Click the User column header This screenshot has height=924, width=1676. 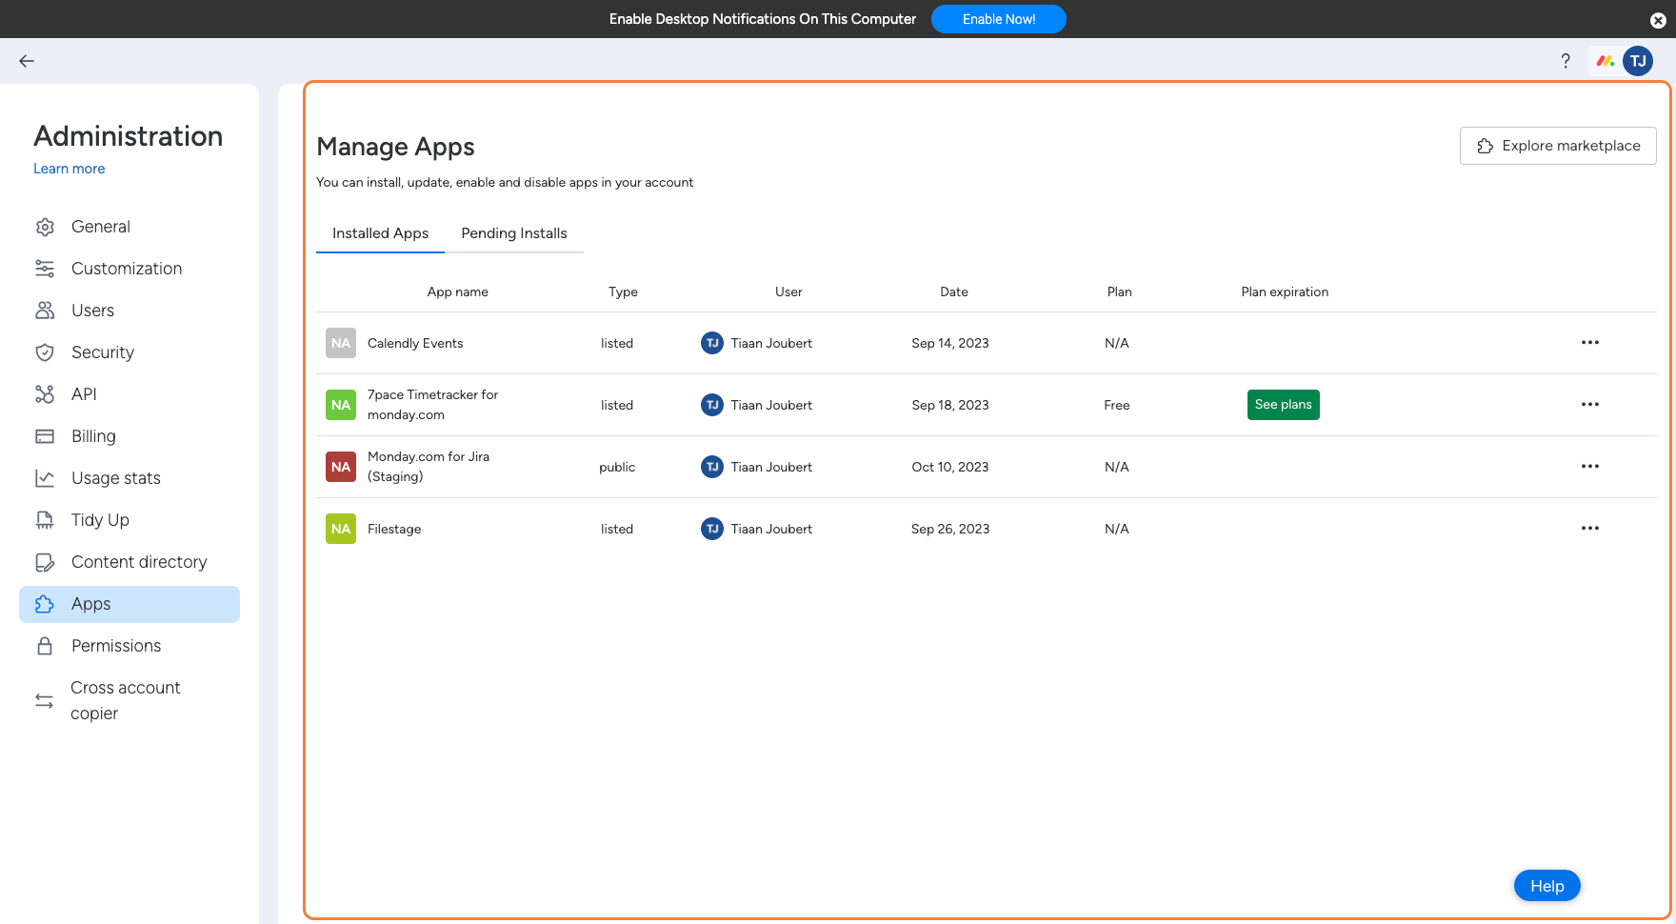click(x=788, y=292)
